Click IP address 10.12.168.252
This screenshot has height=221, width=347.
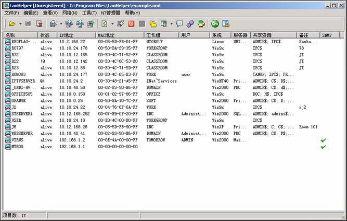(74, 114)
